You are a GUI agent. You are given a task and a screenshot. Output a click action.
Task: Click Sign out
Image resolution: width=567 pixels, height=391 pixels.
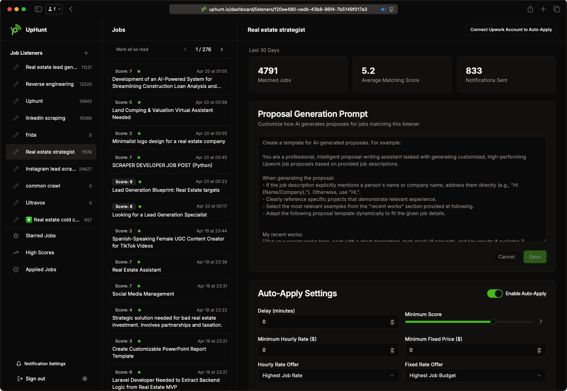[31, 379]
